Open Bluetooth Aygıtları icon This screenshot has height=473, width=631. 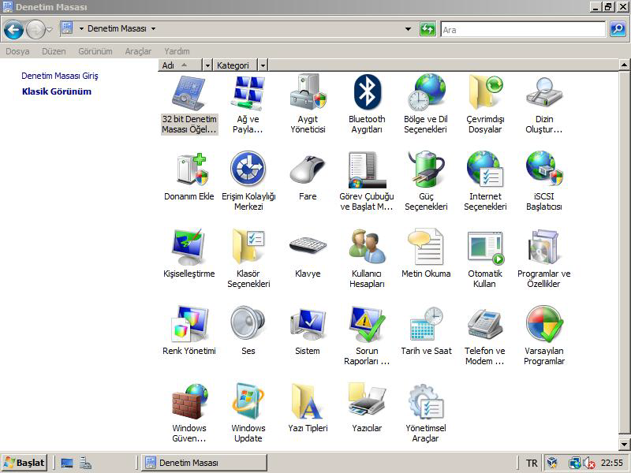(x=367, y=93)
